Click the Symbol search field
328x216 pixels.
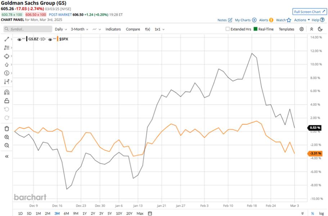(28, 29)
